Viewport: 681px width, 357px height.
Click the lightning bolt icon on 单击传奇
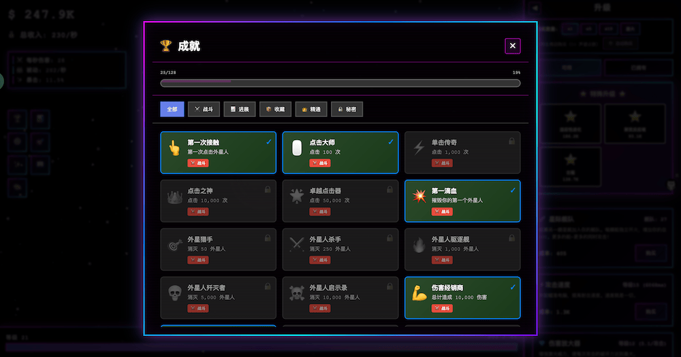tap(419, 148)
